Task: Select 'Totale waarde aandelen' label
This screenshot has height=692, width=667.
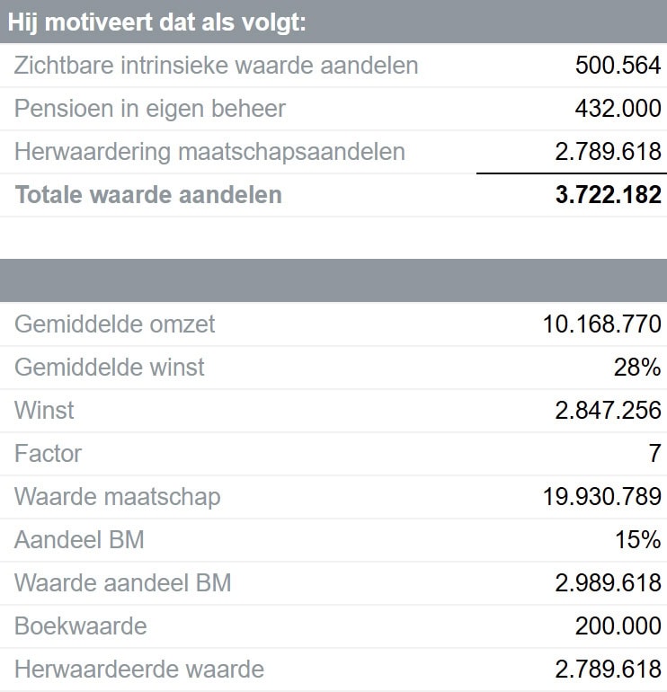Action: (147, 195)
